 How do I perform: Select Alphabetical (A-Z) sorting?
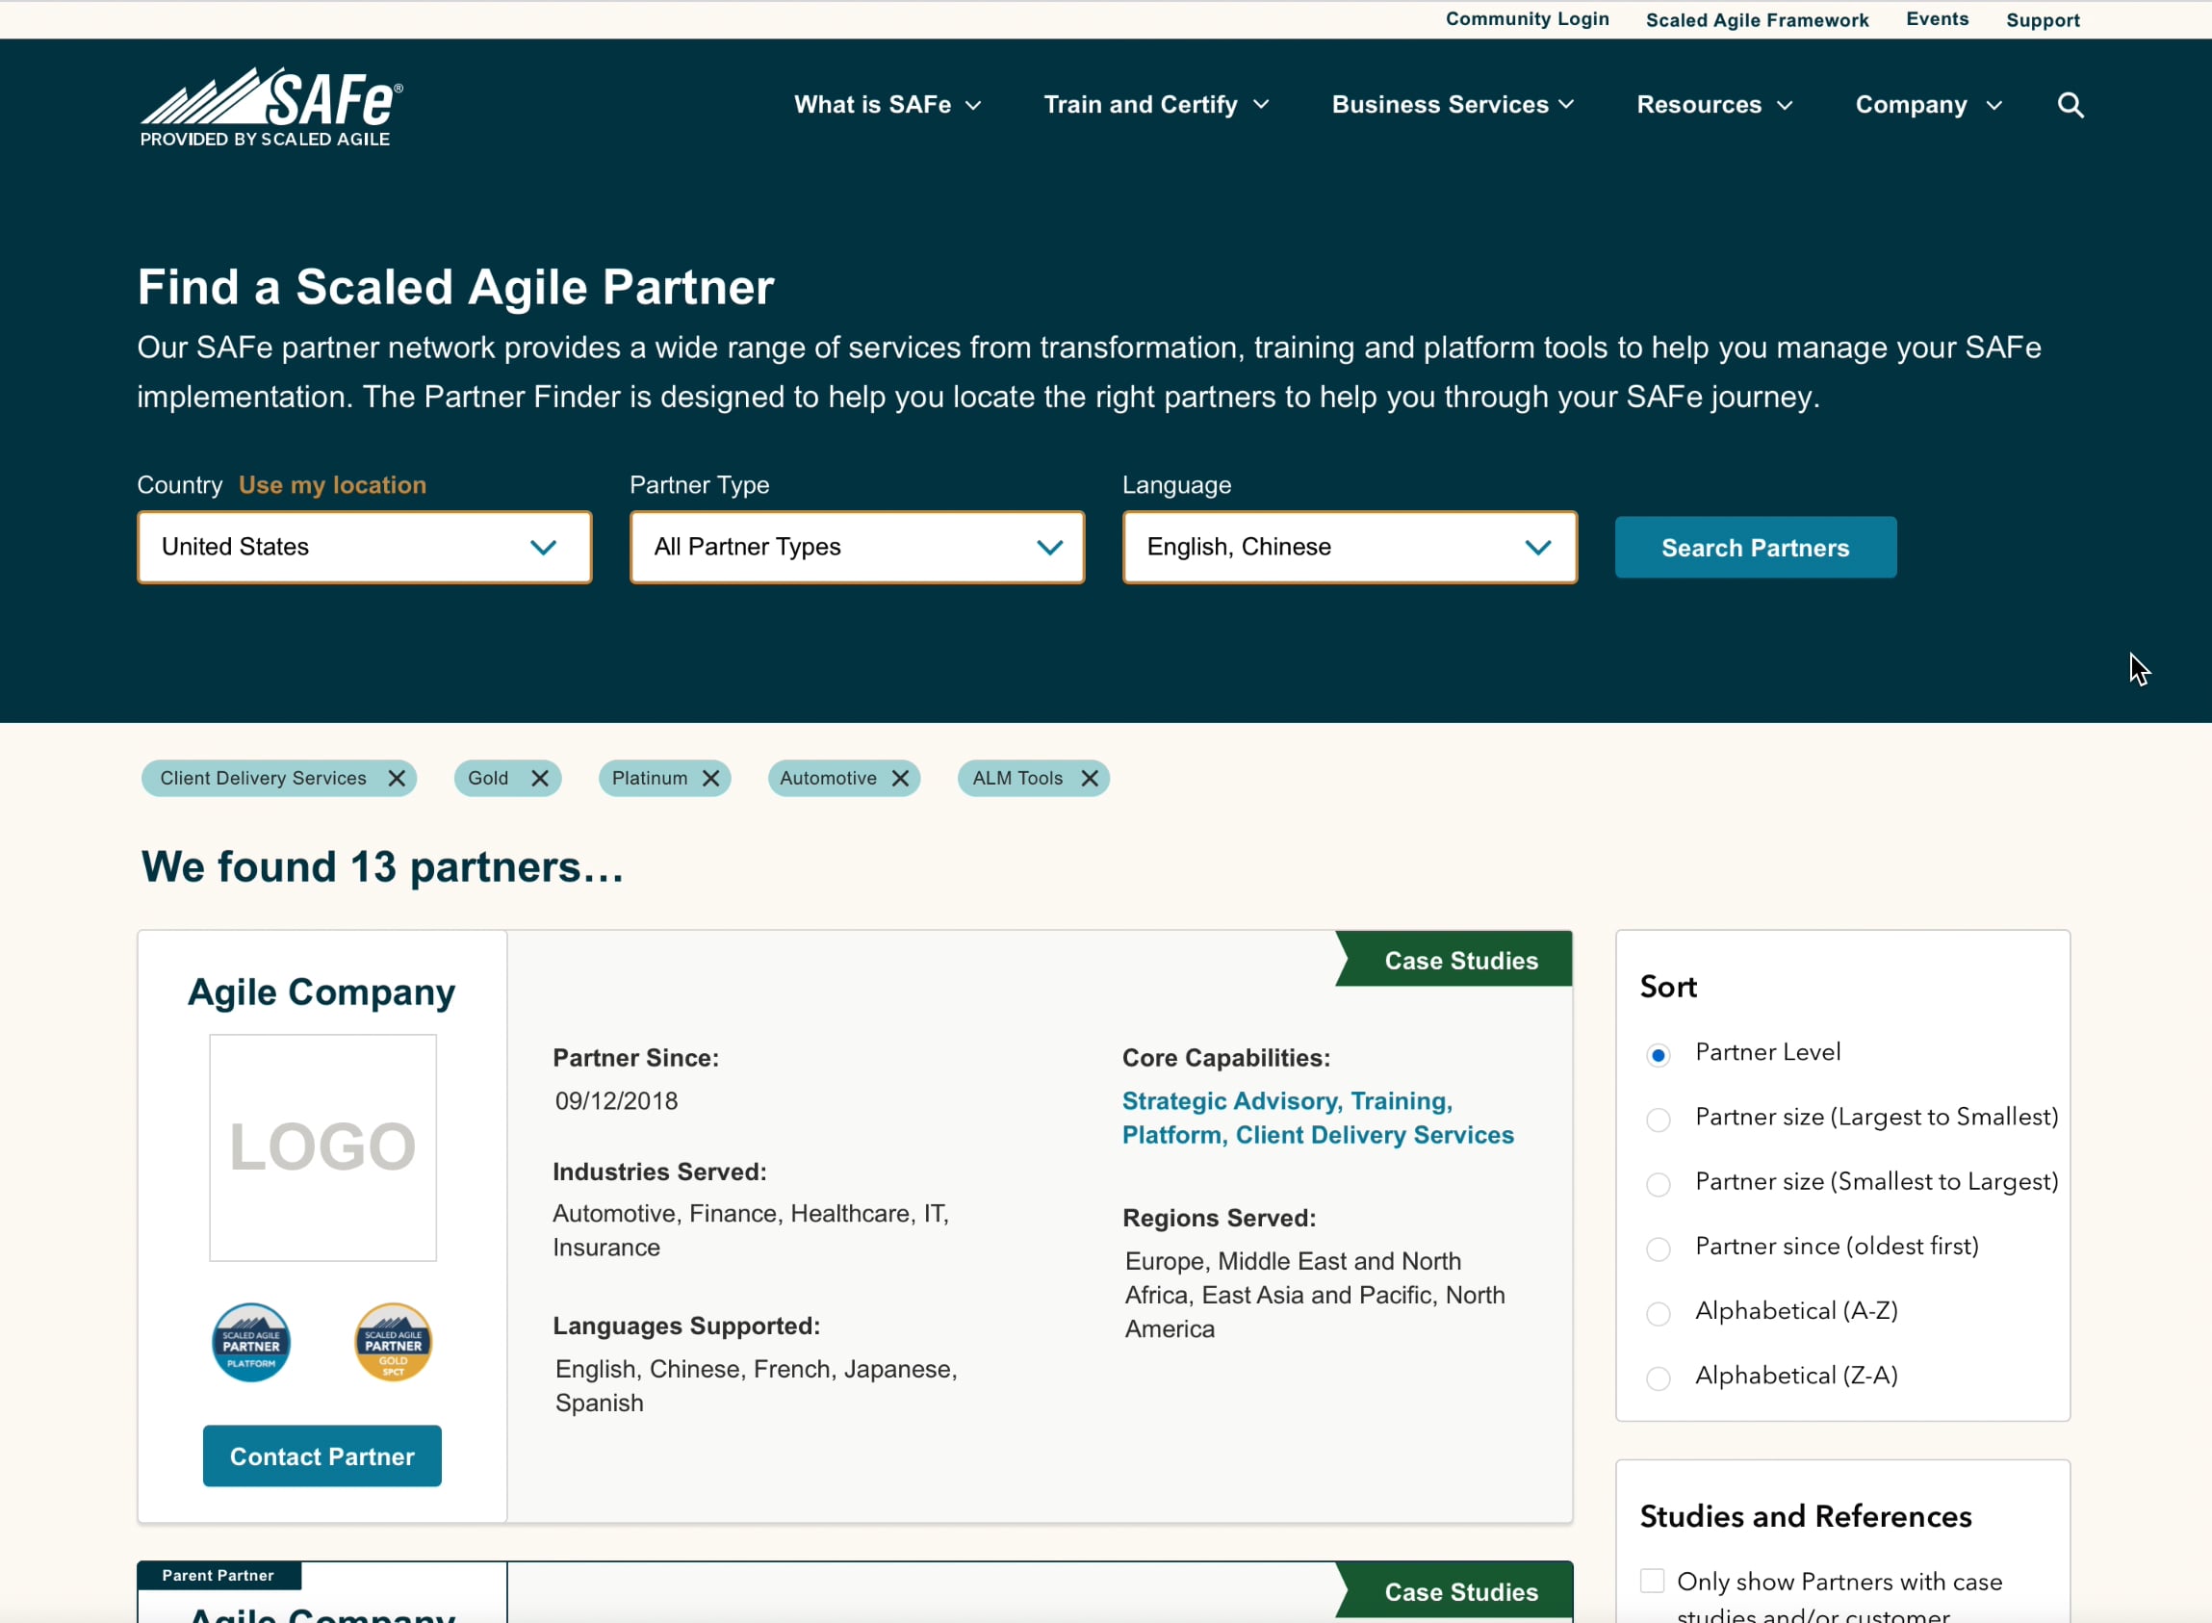pos(1658,1314)
